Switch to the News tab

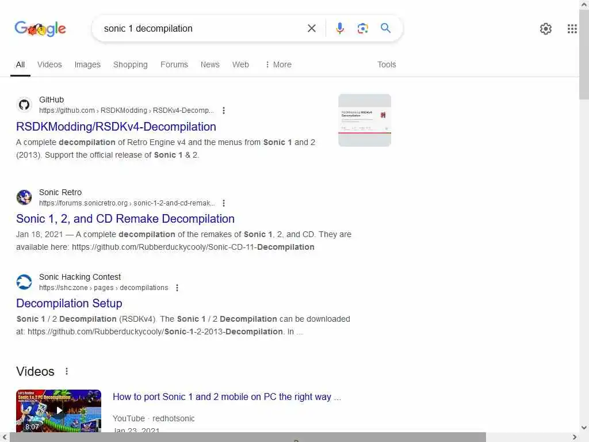(x=210, y=64)
